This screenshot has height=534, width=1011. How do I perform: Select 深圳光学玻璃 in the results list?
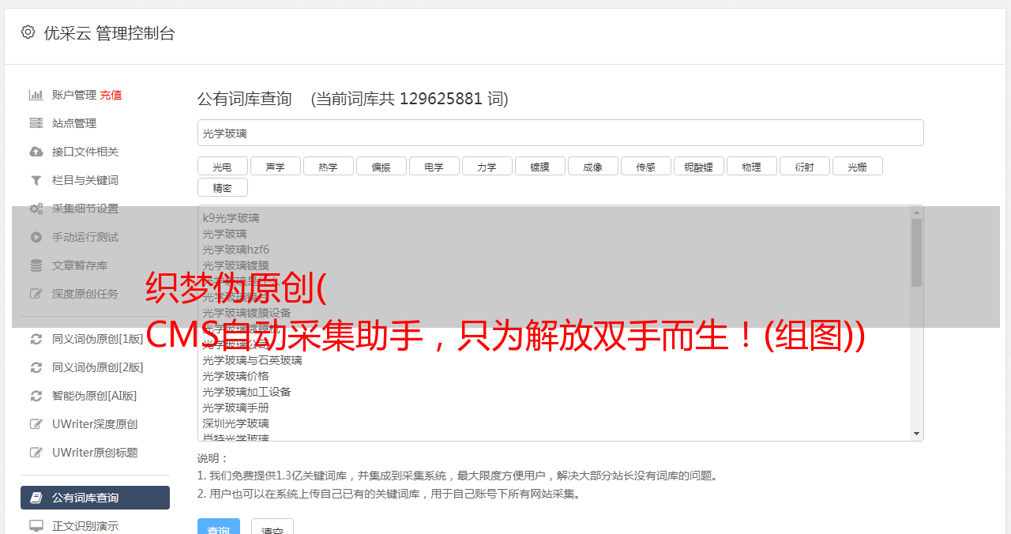[x=235, y=423]
